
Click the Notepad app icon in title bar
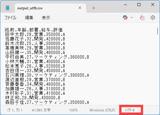point(8,8)
